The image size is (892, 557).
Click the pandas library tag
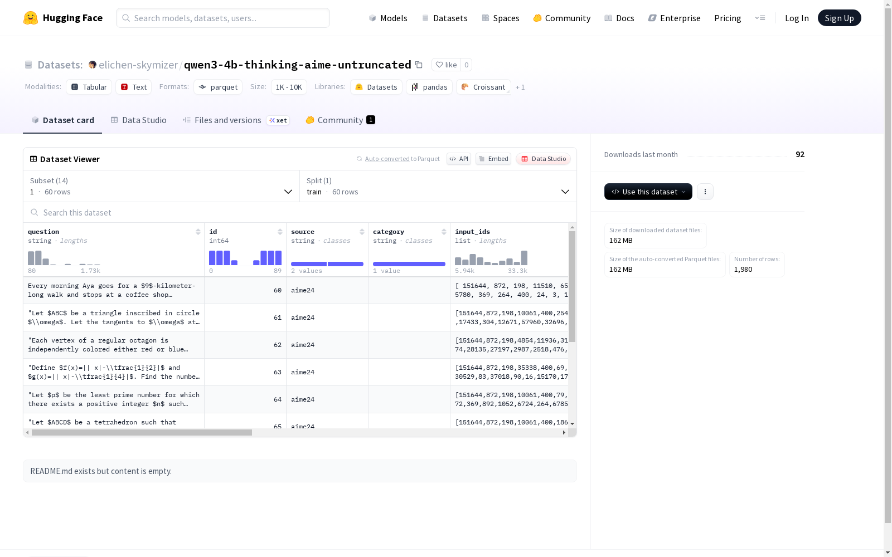[429, 87]
